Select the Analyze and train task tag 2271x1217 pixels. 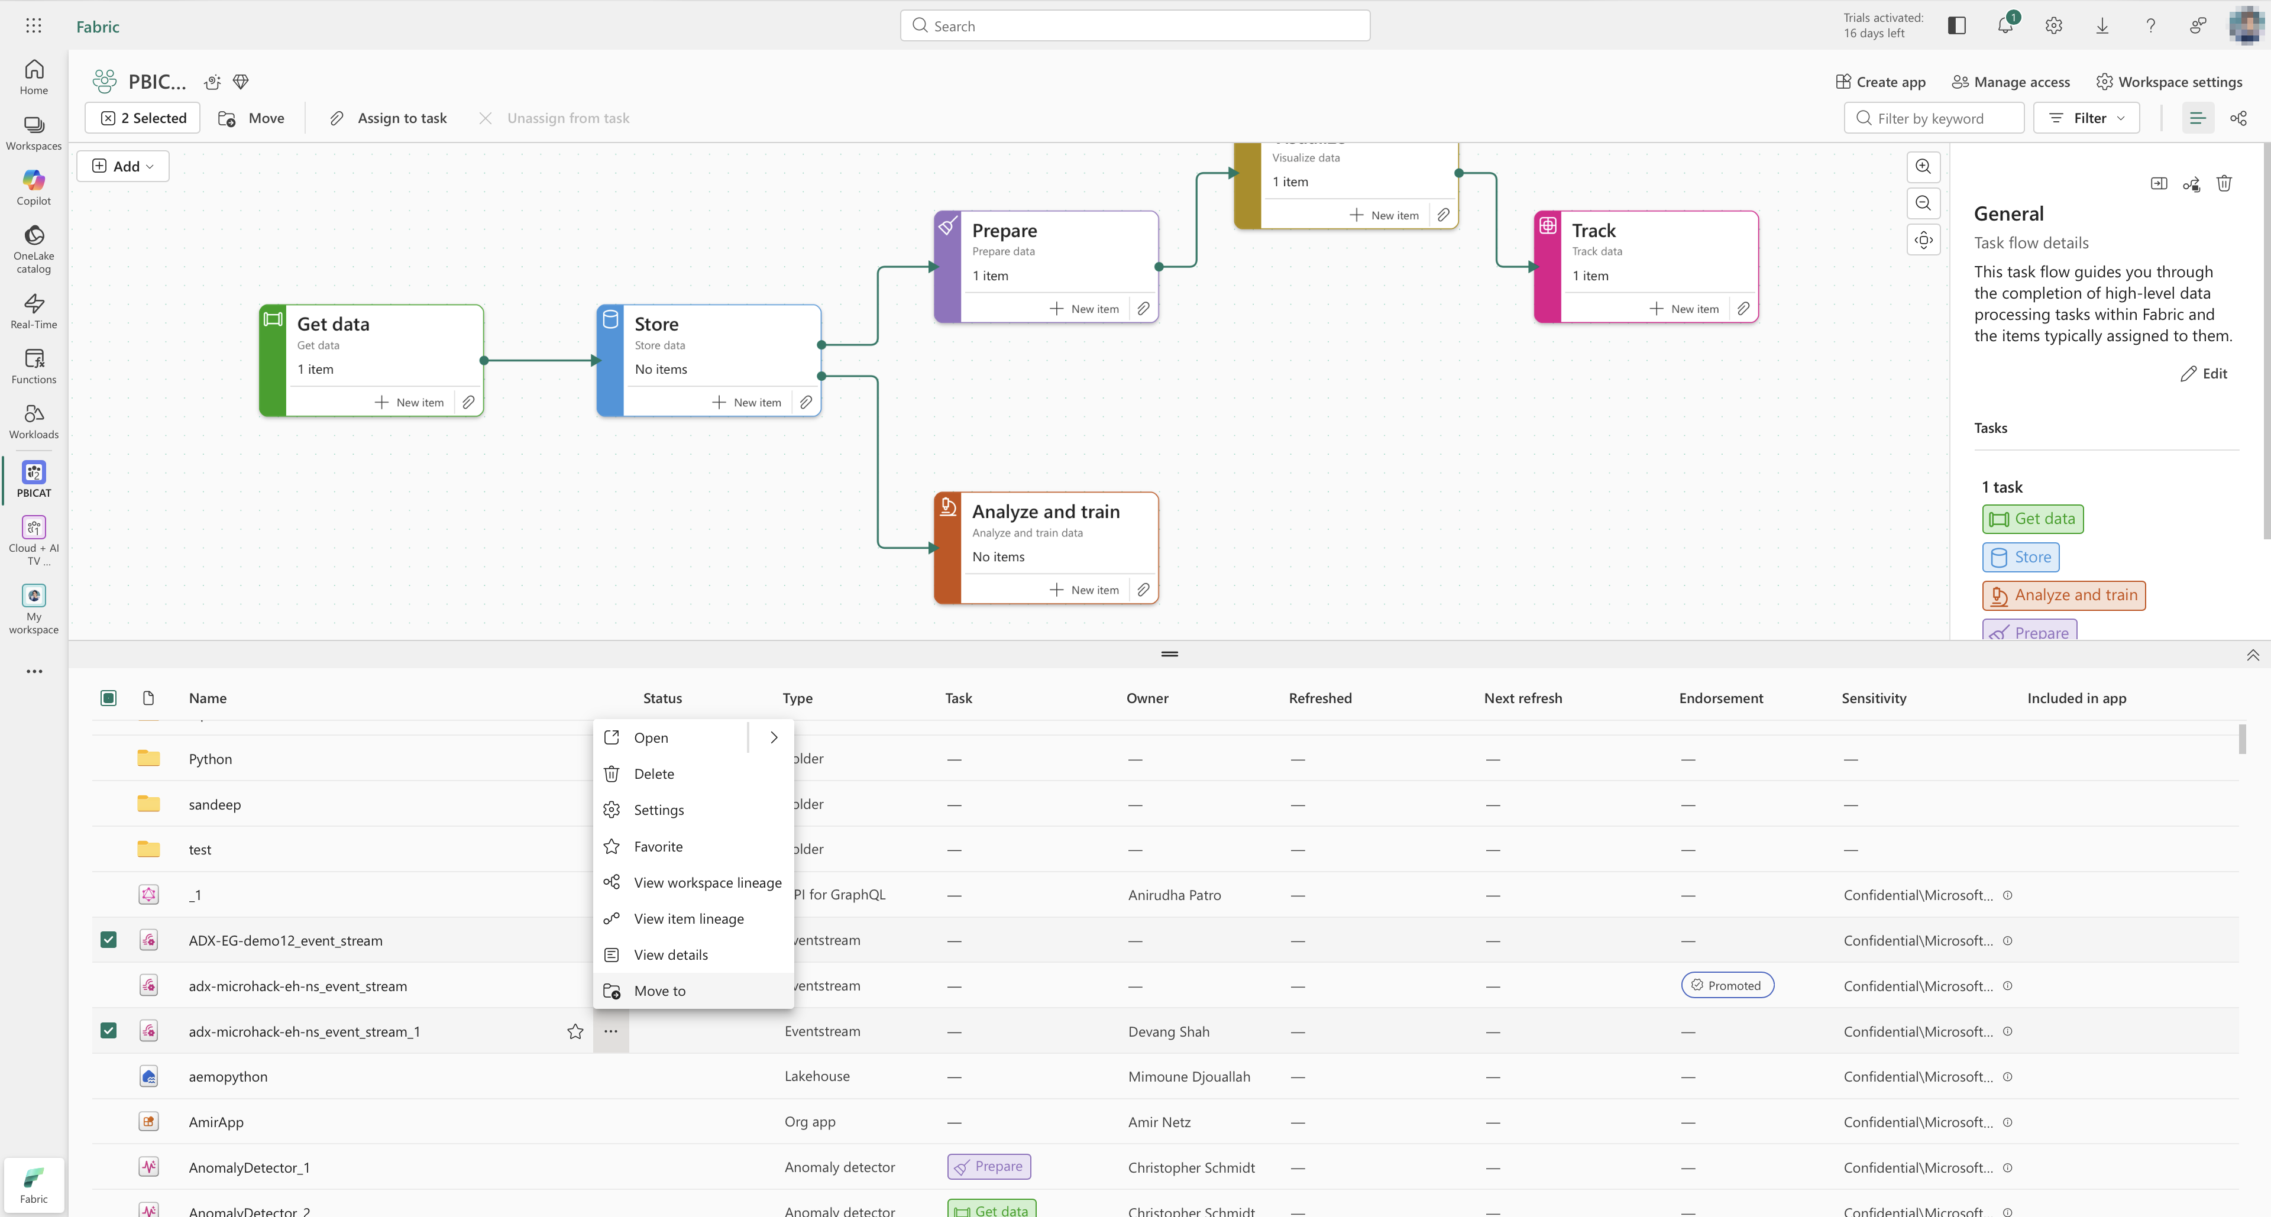click(x=2063, y=595)
